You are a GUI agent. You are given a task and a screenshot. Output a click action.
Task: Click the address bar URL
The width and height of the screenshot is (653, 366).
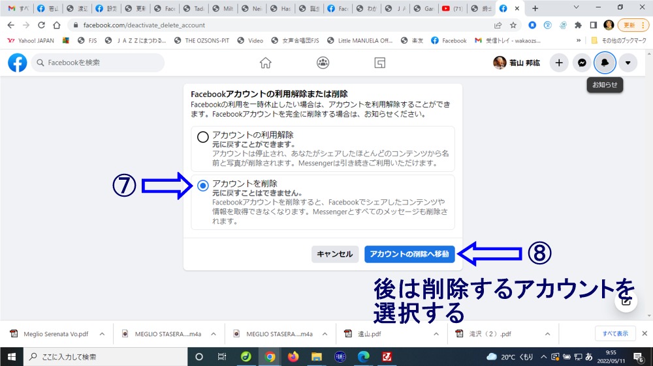pos(144,25)
